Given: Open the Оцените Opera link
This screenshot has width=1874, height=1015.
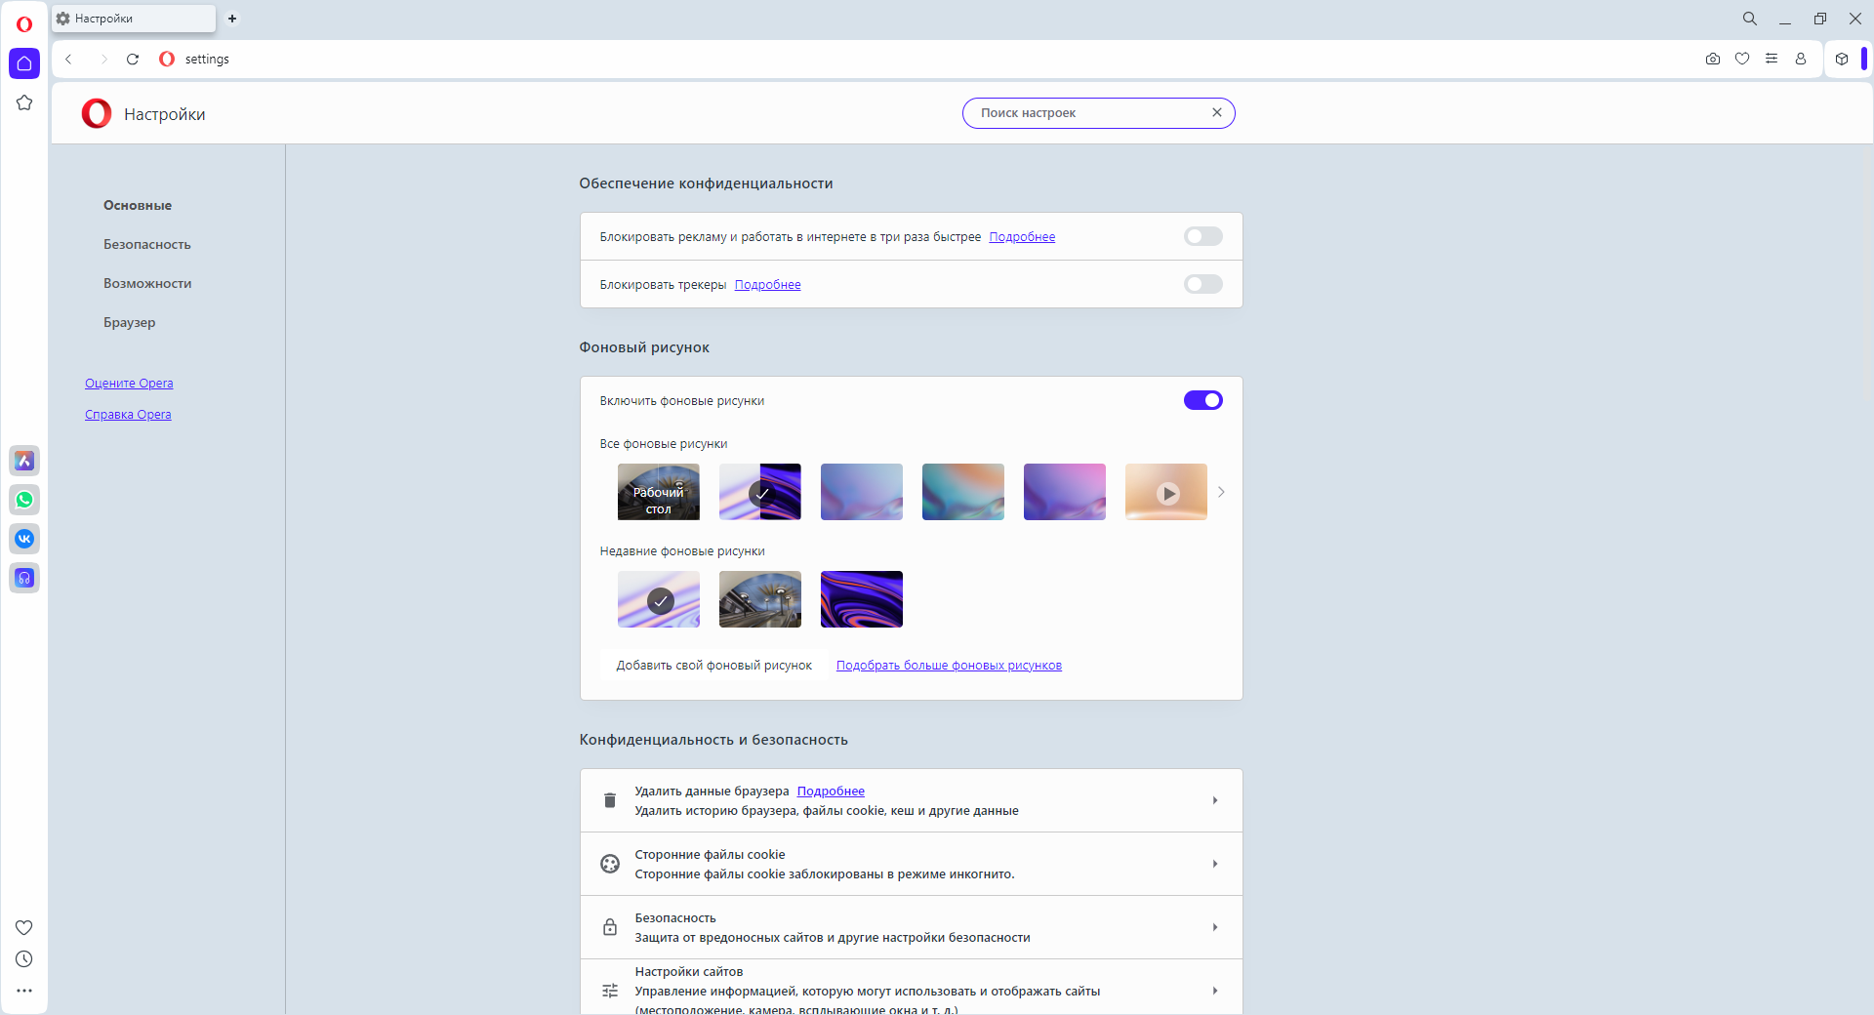Looking at the screenshot, I should click(x=129, y=384).
